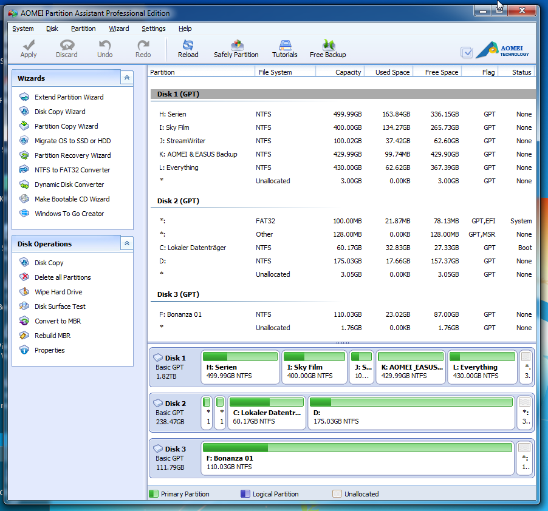Open Windows To Go Creator
Viewport: 548px width, 511px height.
click(69, 214)
